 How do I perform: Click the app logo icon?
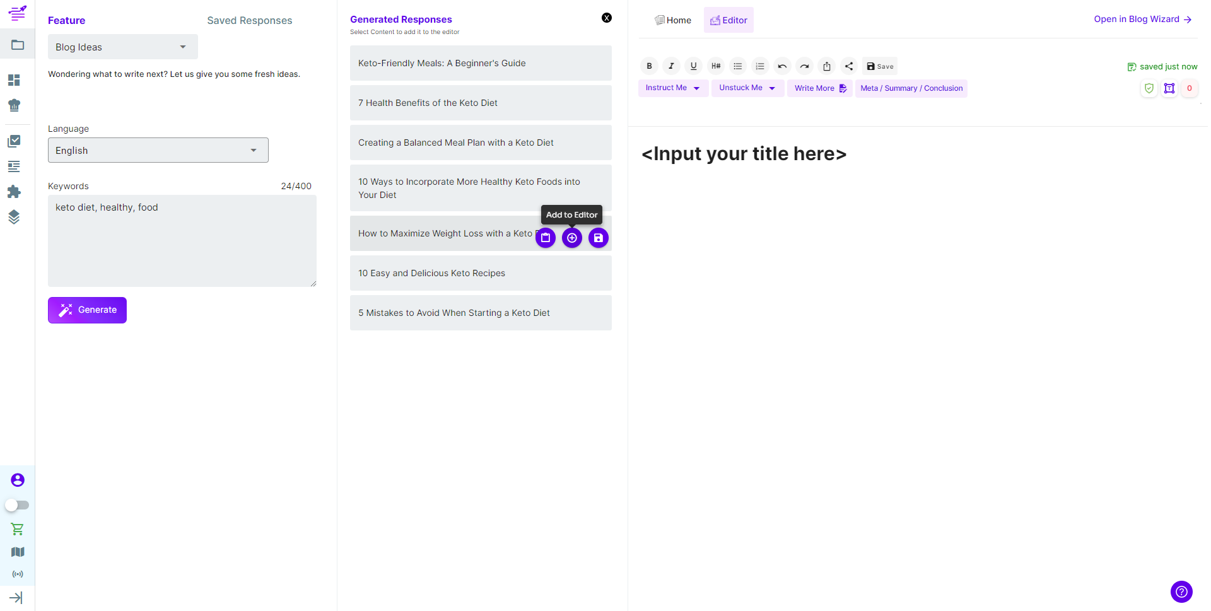[x=17, y=13]
